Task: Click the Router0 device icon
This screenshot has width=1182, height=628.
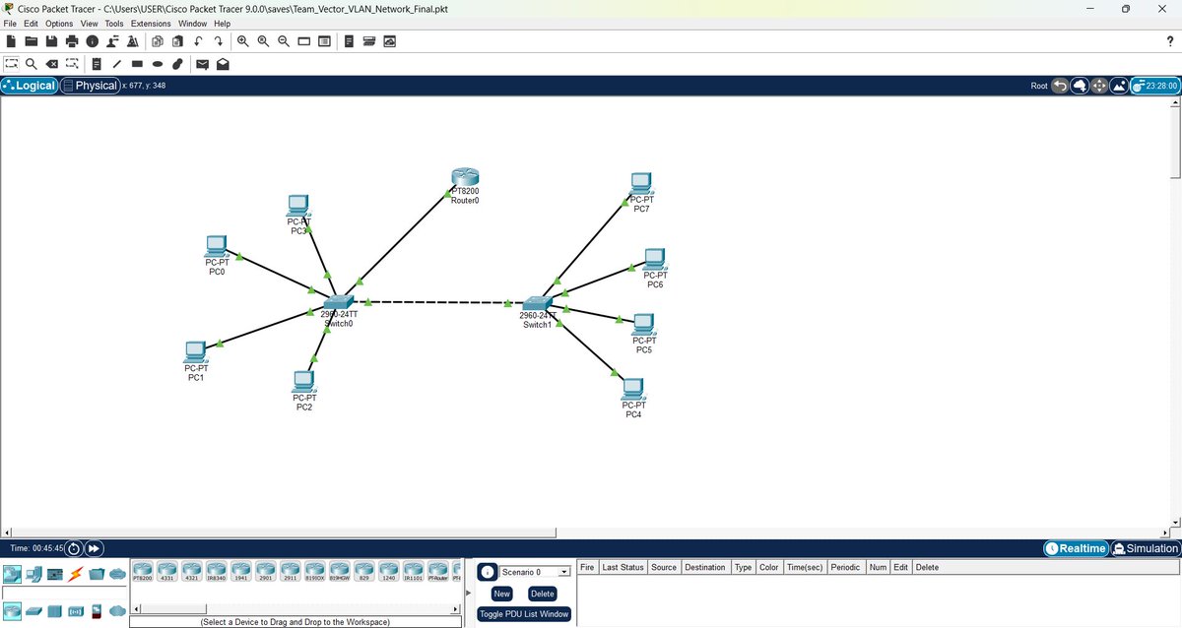Action: pos(463,176)
